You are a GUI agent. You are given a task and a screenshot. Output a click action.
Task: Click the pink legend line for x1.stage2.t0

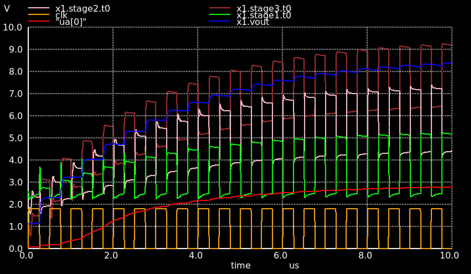39,8
